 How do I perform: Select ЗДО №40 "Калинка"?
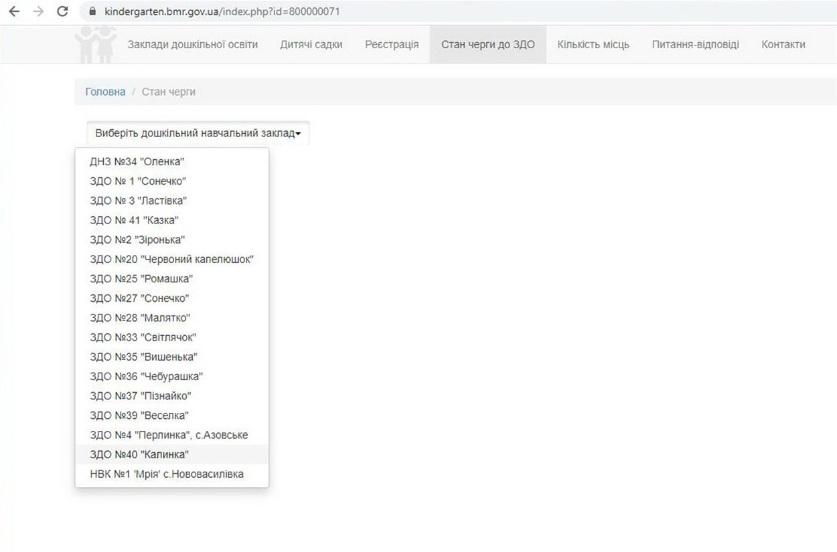coord(171,454)
